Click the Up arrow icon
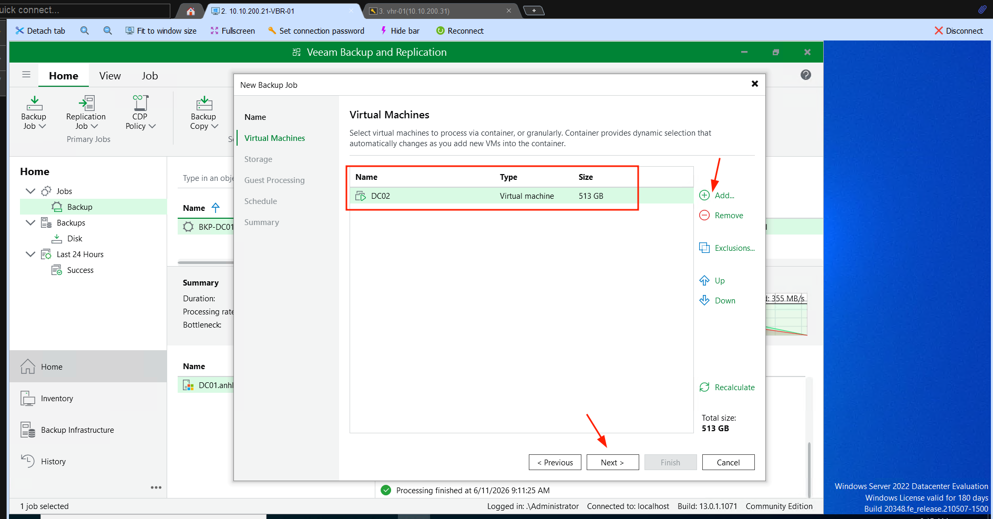Image resolution: width=993 pixels, height=519 pixels. click(x=704, y=280)
